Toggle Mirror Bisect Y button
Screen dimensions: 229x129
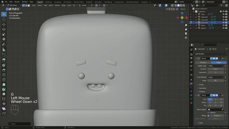215,102
